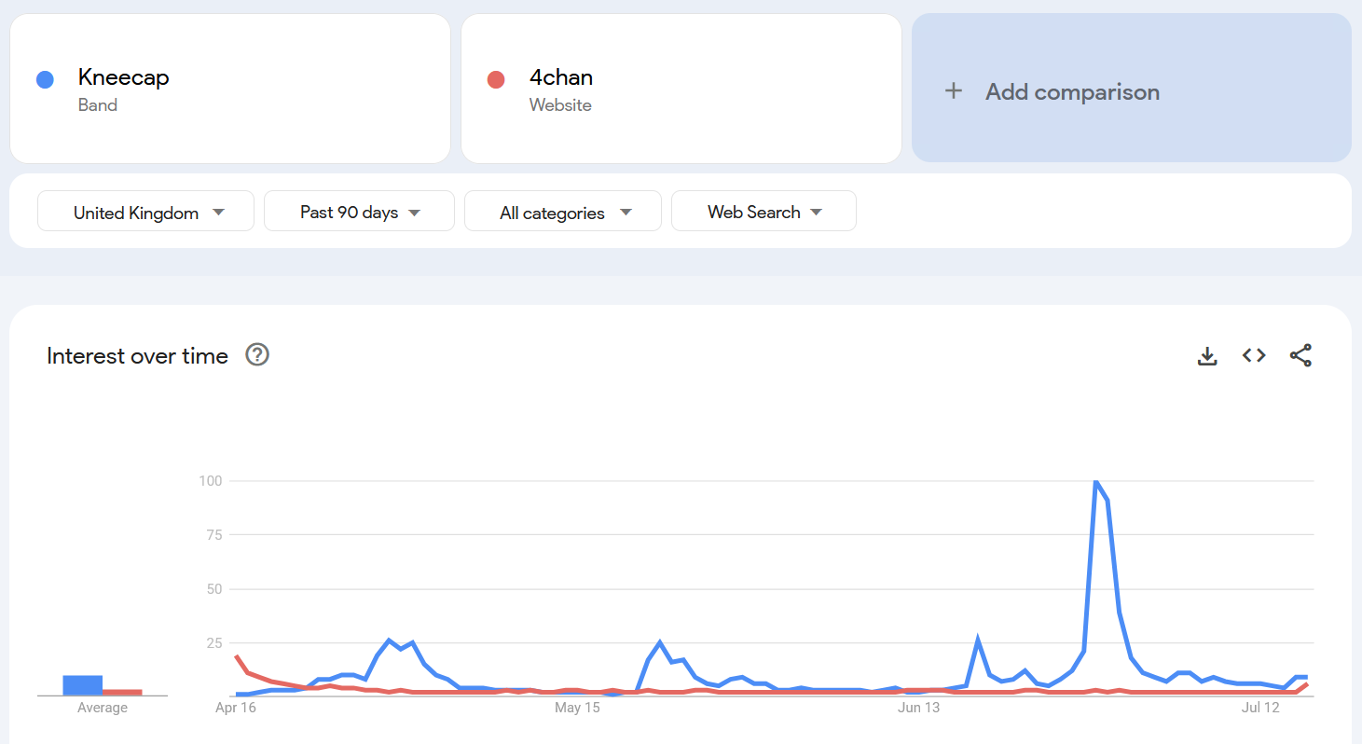The height and width of the screenshot is (744, 1362).
Task: Open the United Kingdom region dropdown
Action: [x=145, y=211]
